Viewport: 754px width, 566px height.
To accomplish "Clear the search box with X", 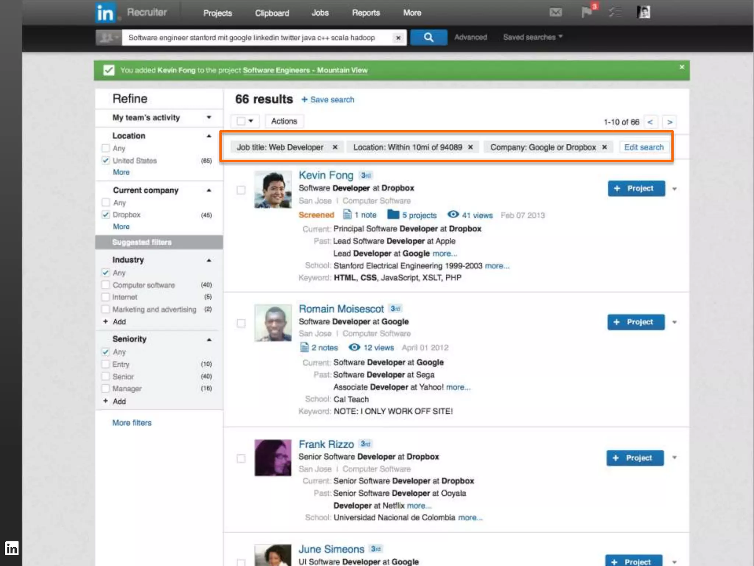I will click(x=398, y=38).
